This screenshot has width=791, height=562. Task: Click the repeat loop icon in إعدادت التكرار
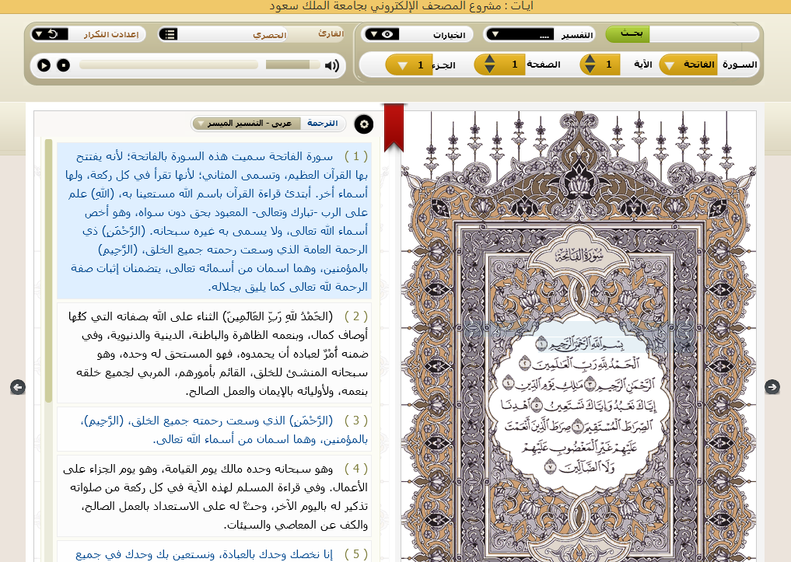(x=52, y=34)
